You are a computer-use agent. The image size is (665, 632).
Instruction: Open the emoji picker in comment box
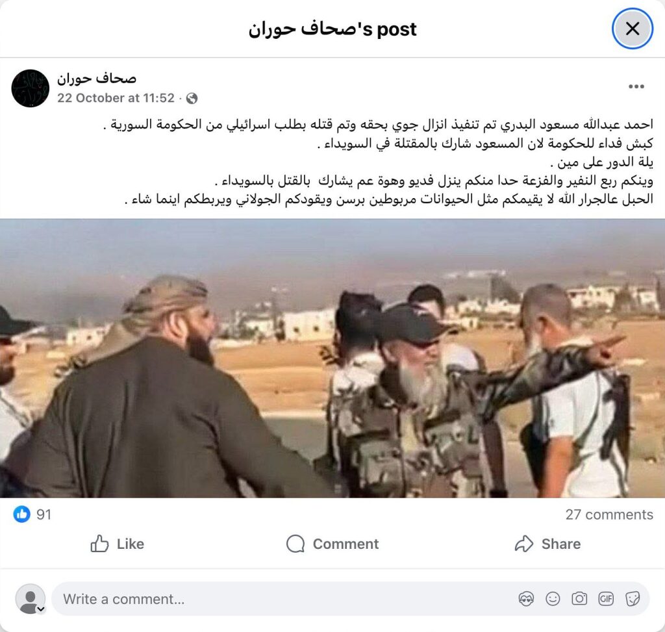tap(553, 599)
